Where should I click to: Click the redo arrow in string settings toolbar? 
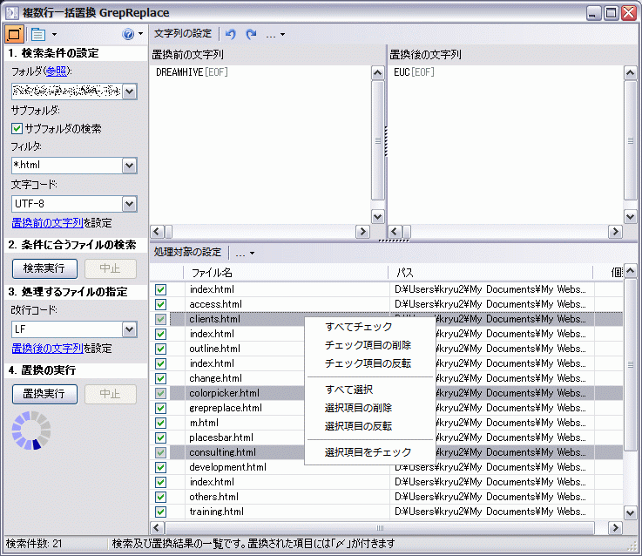point(251,34)
